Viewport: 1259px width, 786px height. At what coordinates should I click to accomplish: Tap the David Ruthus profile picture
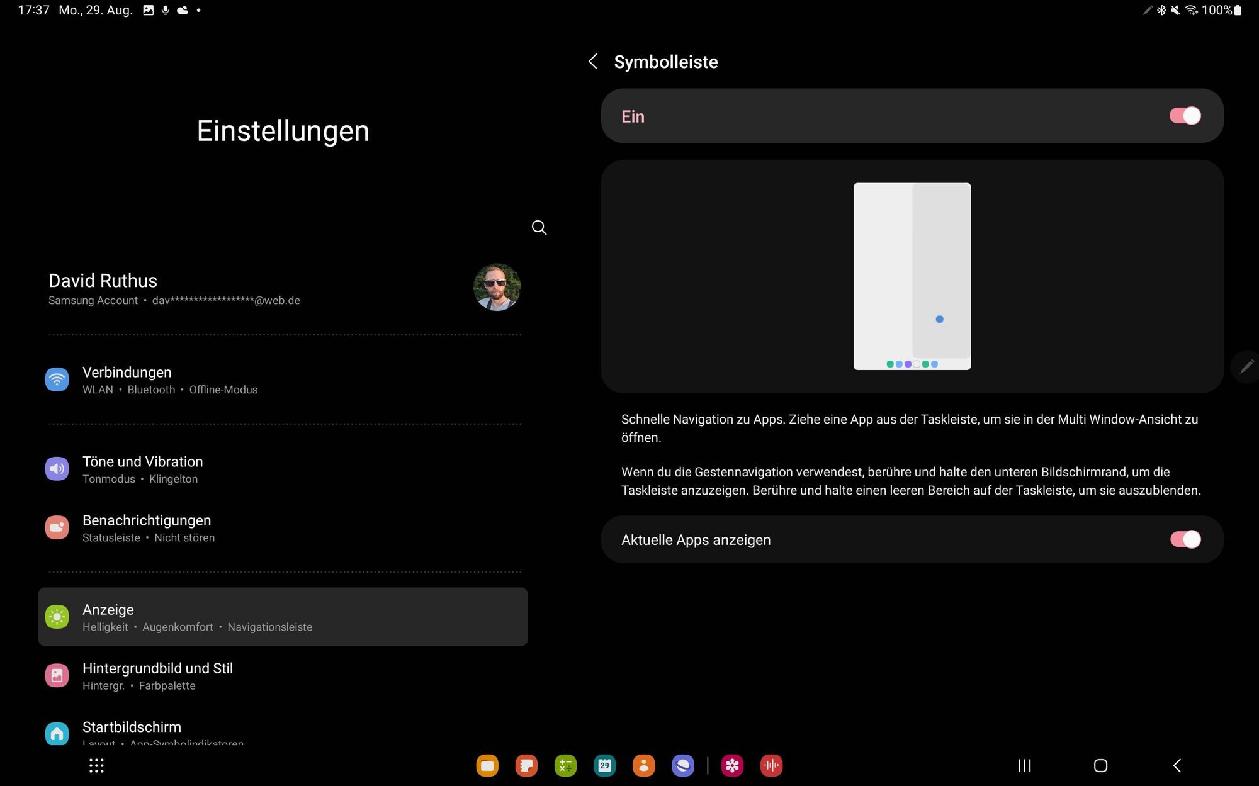pyautogui.click(x=497, y=287)
